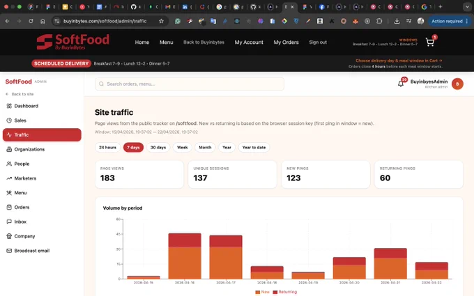Click the notification bell icon

click(401, 84)
